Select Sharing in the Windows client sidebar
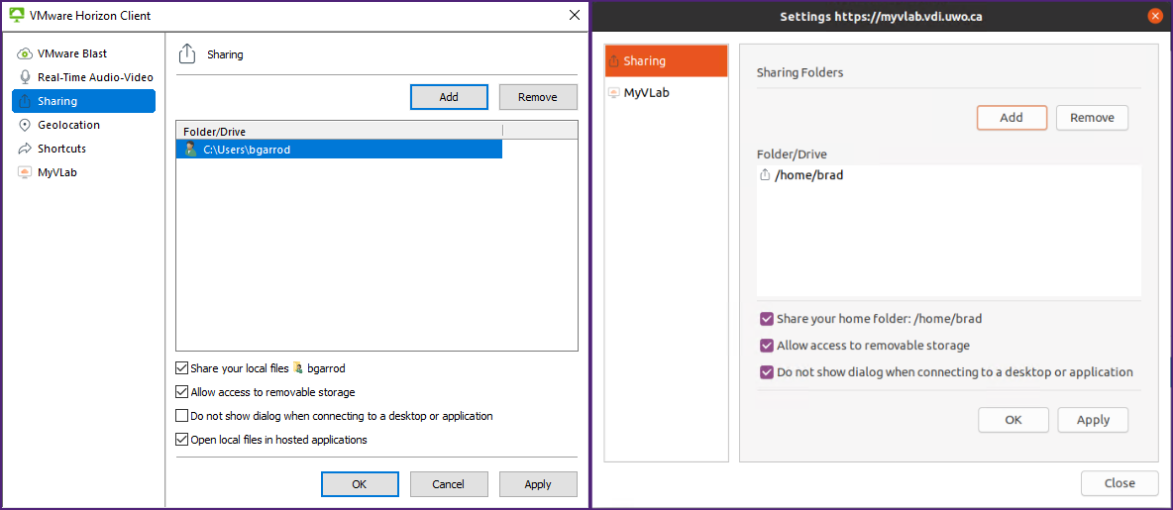1173x510 pixels. 84,101
